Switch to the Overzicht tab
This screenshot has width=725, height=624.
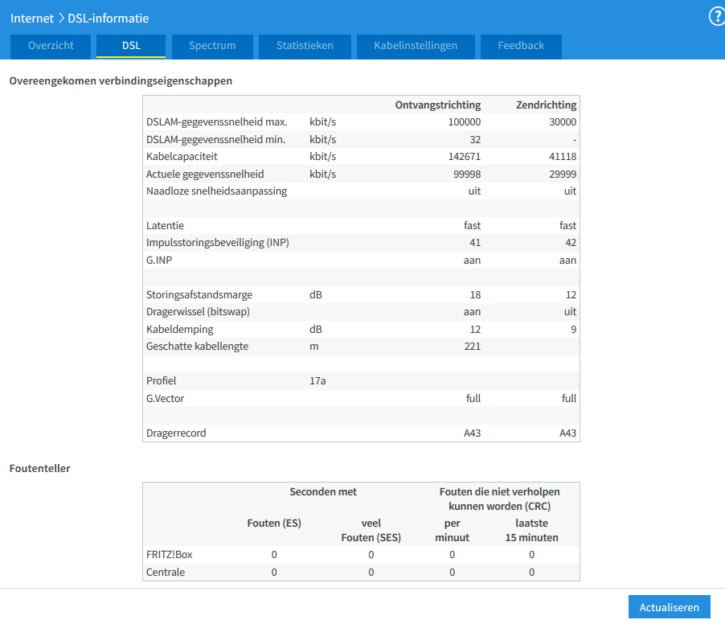[51, 46]
